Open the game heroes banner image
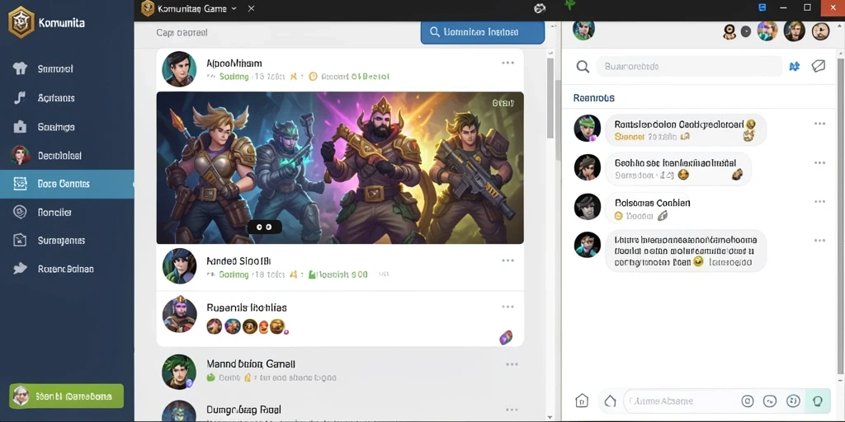Viewport: 845px width, 422px height. [x=340, y=167]
